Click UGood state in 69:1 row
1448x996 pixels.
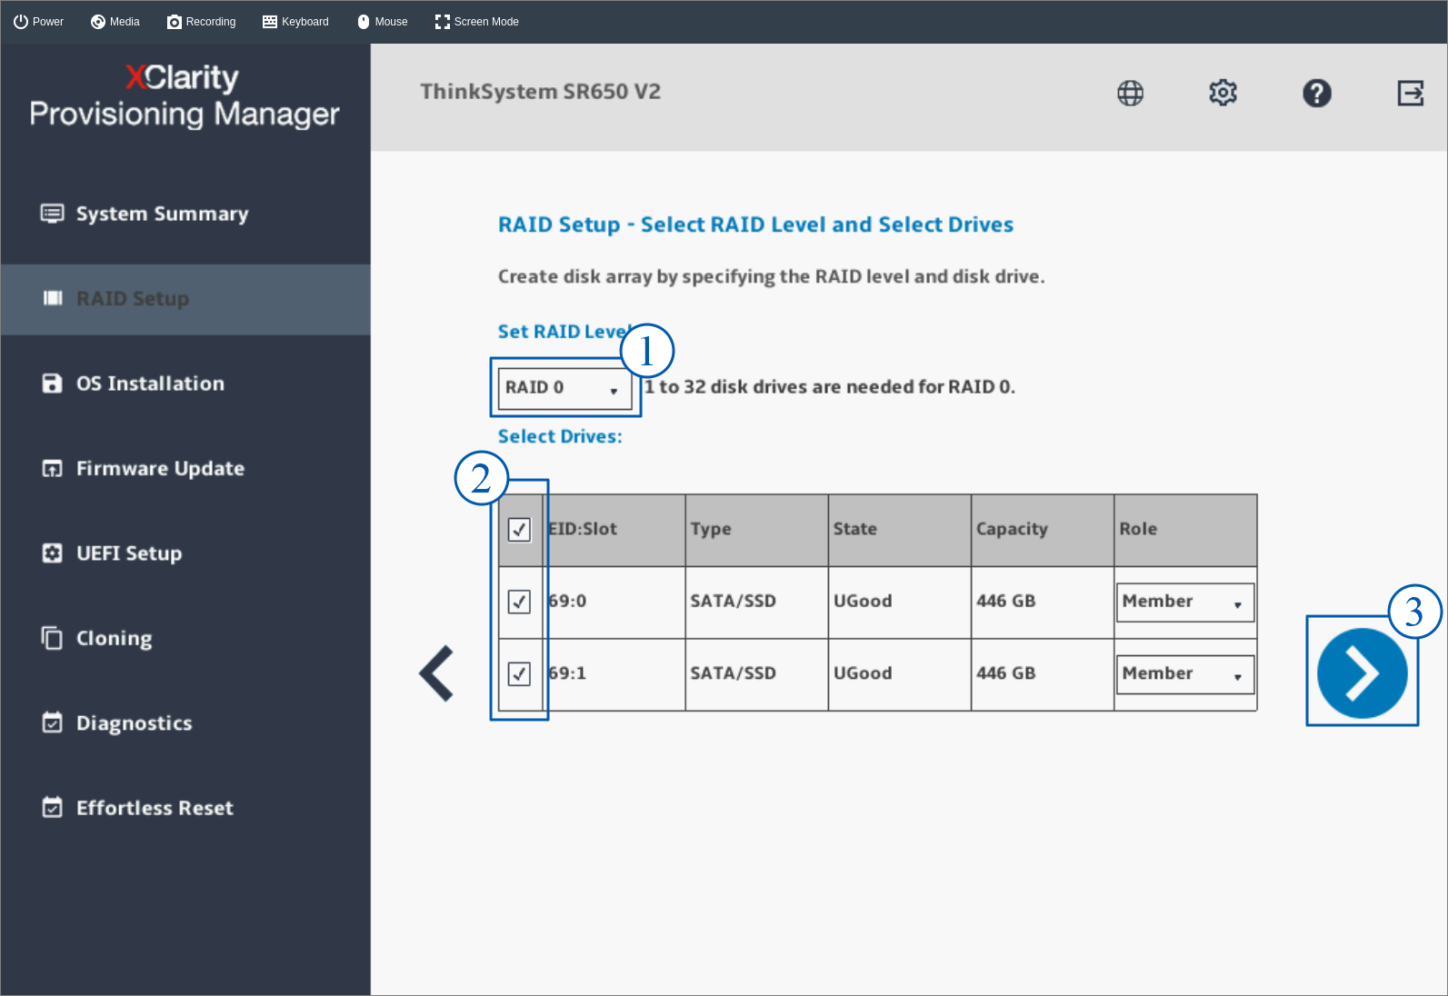pos(863,673)
